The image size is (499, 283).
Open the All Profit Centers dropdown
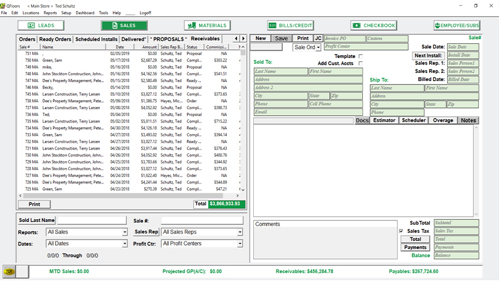(239, 244)
